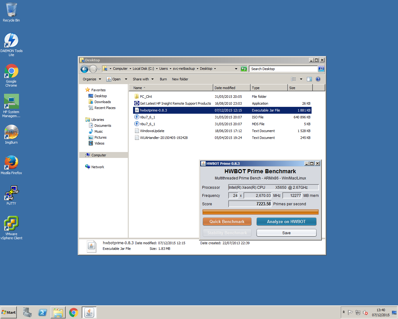398x319 pixels.
Task: Expand the Open button dropdown arrow
Action: (x=126, y=79)
